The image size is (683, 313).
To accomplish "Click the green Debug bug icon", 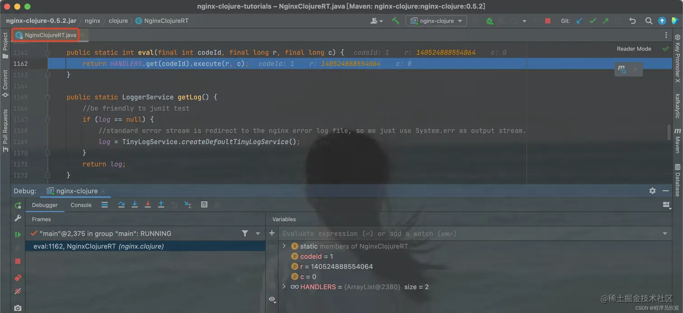I will point(490,21).
